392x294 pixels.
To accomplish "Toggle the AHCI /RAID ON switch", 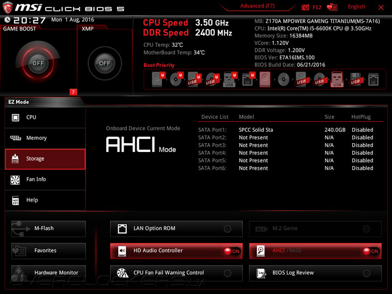I will click(x=371, y=251).
